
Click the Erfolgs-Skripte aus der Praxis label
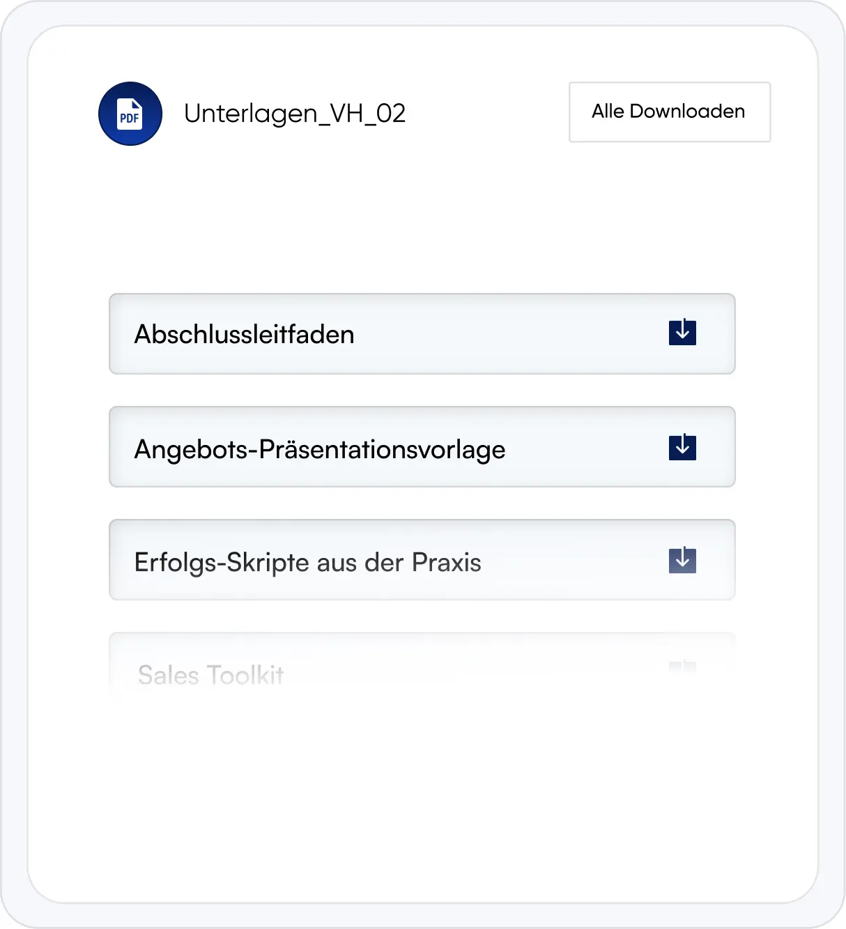(x=307, y=561)
